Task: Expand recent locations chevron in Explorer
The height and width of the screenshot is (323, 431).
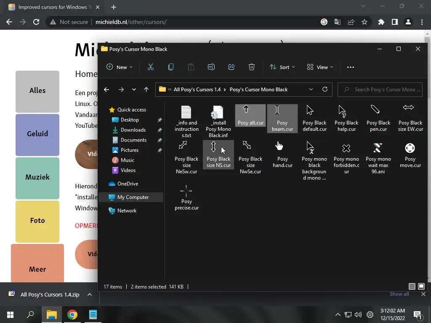Action: 134,90
